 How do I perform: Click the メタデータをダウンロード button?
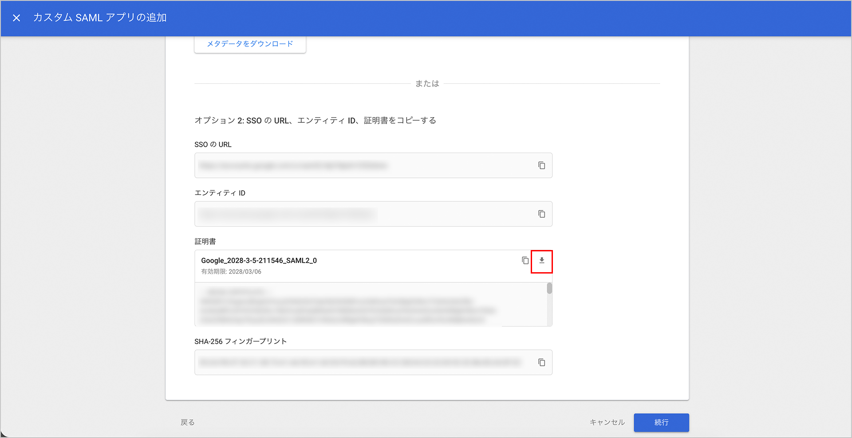250,44
